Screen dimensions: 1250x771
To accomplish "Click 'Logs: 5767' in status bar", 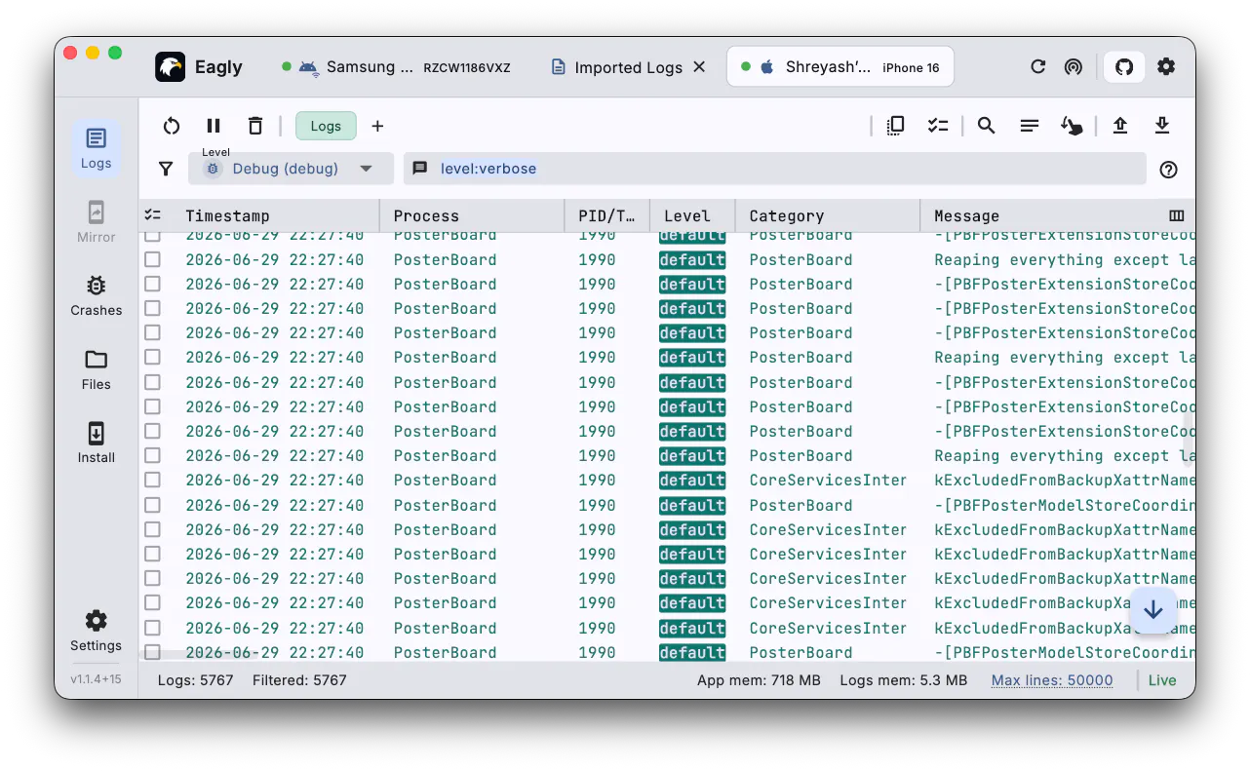I will (196, 680).
